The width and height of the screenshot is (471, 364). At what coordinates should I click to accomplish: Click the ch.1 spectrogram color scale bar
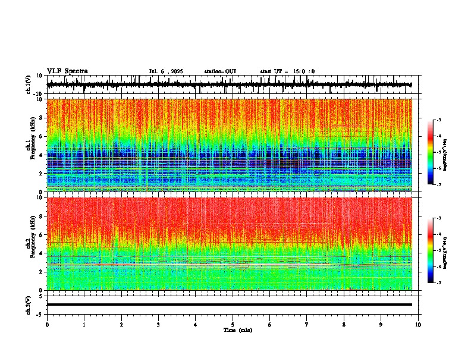pyautogui.click(x=431, y=152)
